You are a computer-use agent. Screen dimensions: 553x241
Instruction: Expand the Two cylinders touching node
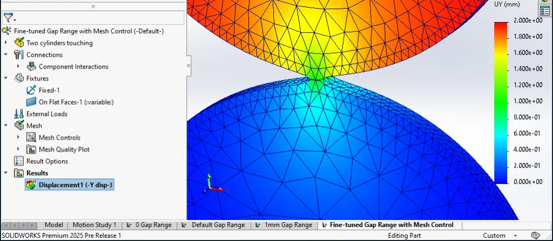coord(5,43)
